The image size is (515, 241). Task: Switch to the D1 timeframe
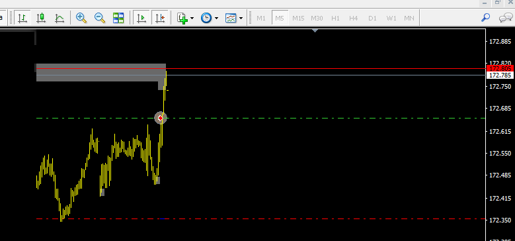pos(372,18)
